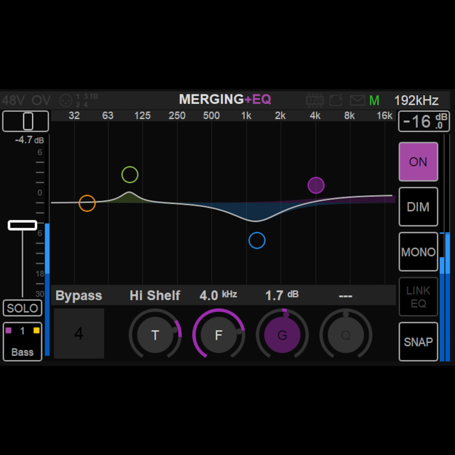Click the T filter type knob

tap(155, 335)
